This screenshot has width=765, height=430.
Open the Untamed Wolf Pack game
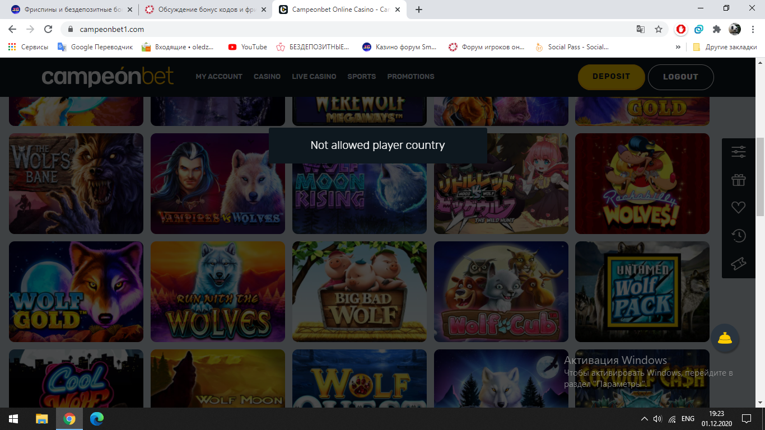pos(642,292)
